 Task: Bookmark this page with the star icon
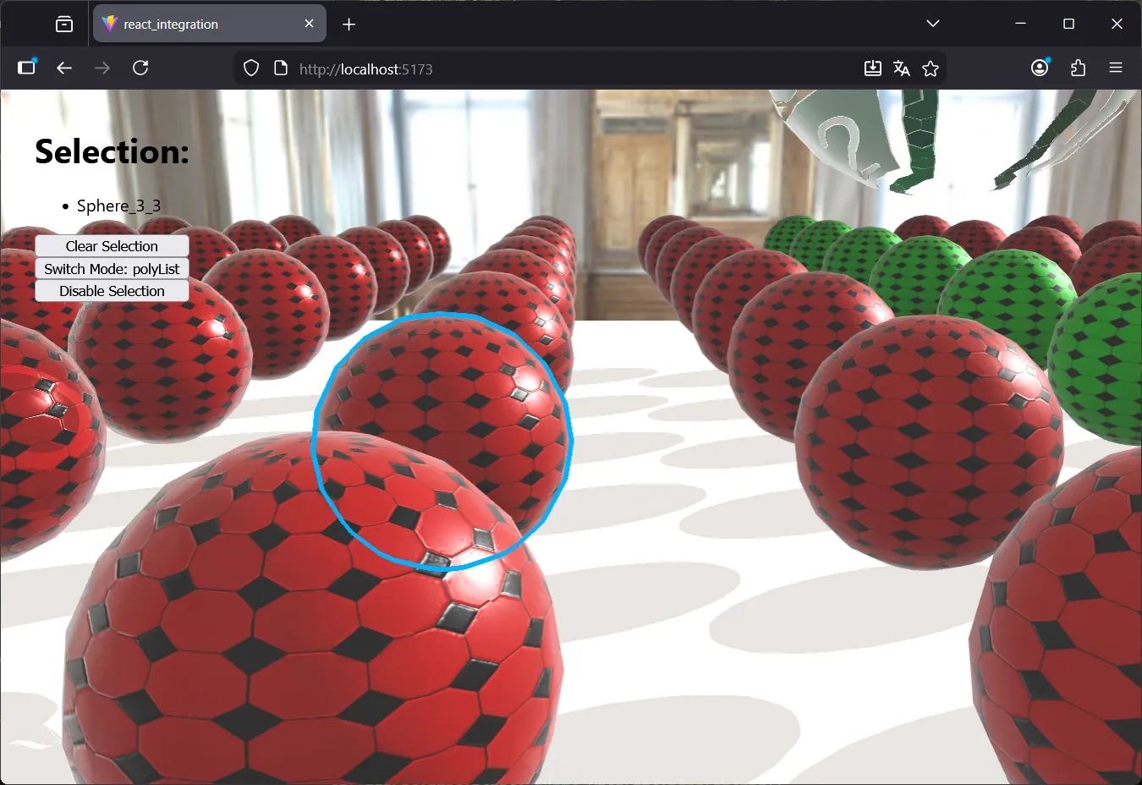click(931, 69)
